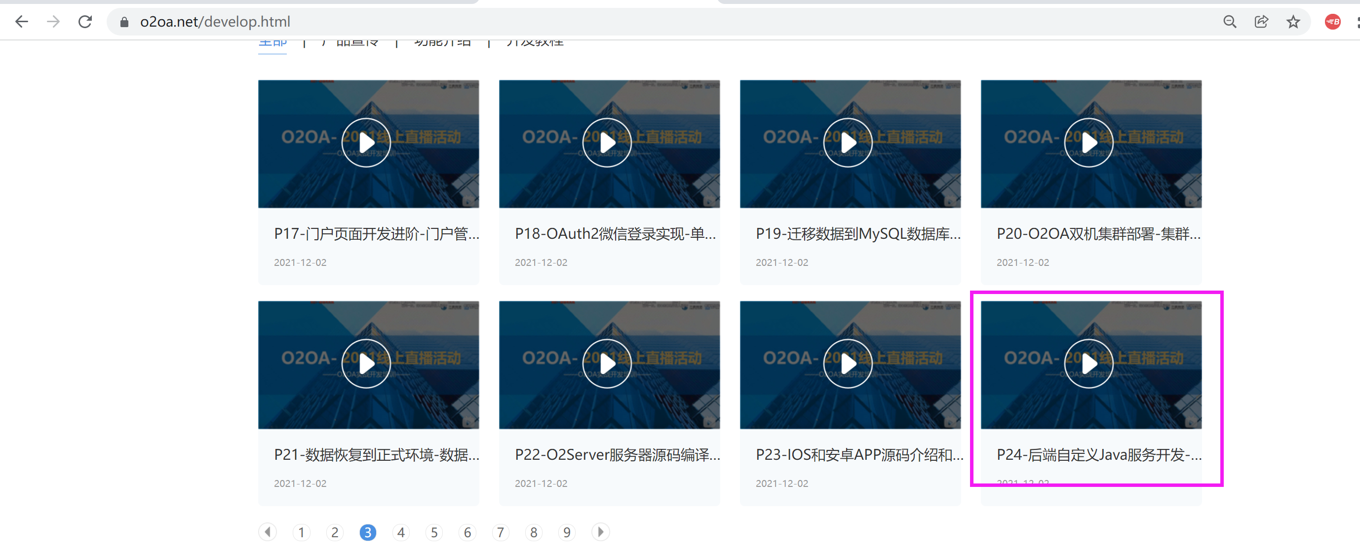This screenshot has height=555, width=1360.
Task: Bookmark this page with the star icon
Action: [x=1293, y=22]
